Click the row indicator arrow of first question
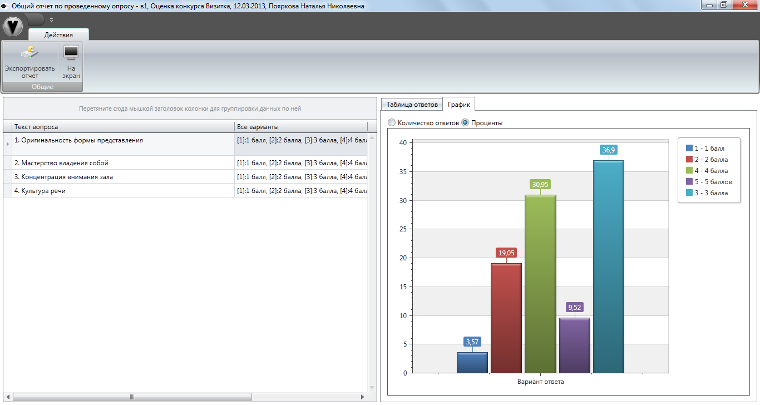This screenshot has width=760, height=405. tap(7, 144)
